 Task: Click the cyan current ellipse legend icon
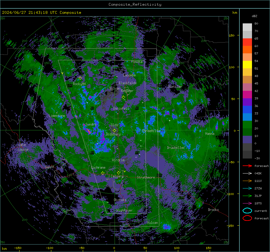pos(247,211)
